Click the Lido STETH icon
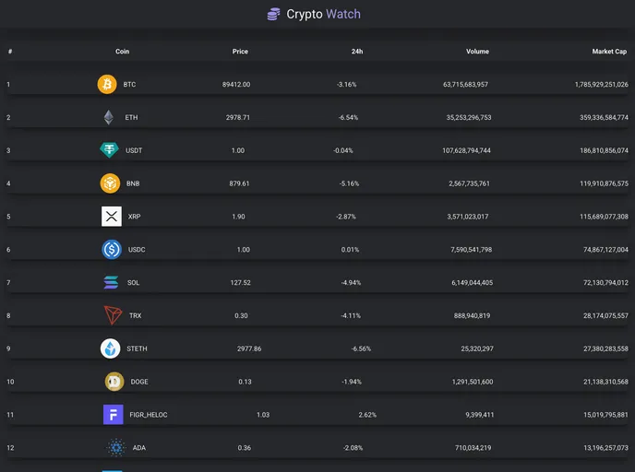 111,348
